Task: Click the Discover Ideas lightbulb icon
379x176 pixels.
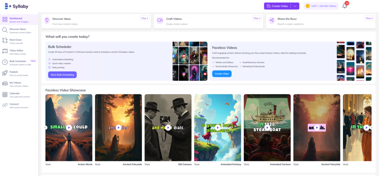Action: 47,21
